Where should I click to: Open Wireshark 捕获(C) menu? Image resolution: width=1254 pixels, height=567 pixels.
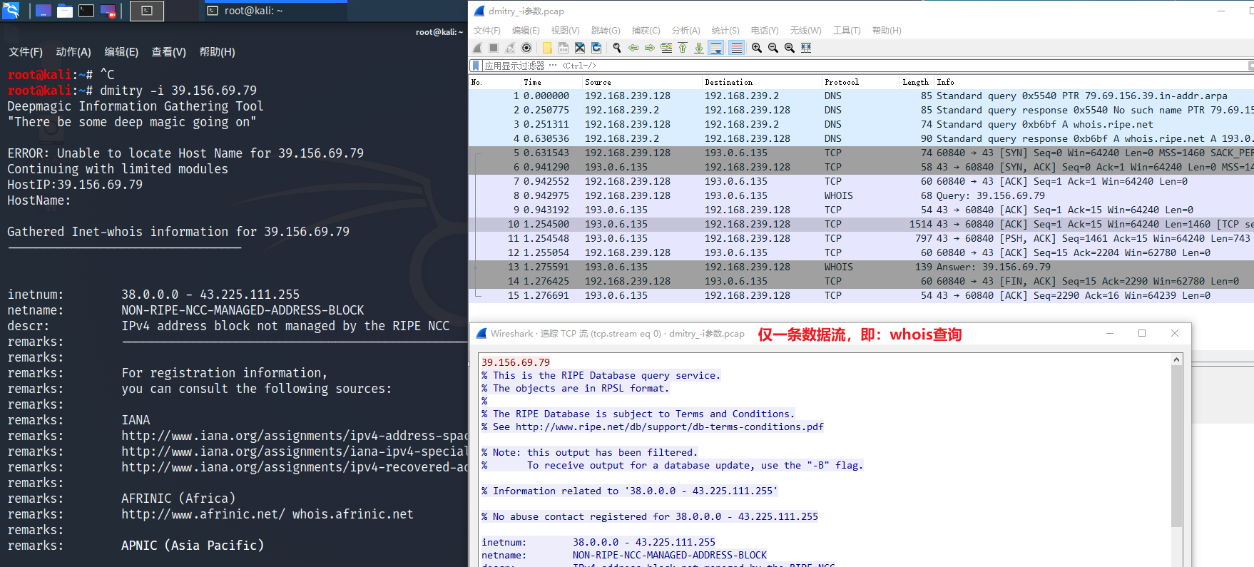[x=646, y=31]
